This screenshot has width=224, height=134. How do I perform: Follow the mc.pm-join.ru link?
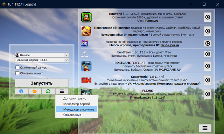[138, 35]
